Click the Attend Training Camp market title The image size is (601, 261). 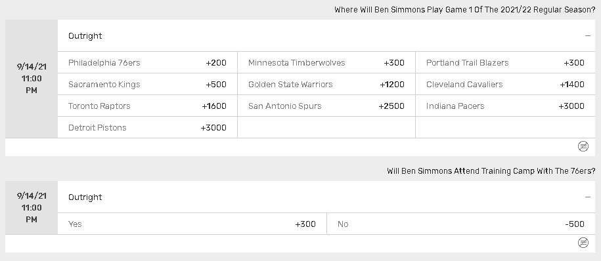click(491, 171)
